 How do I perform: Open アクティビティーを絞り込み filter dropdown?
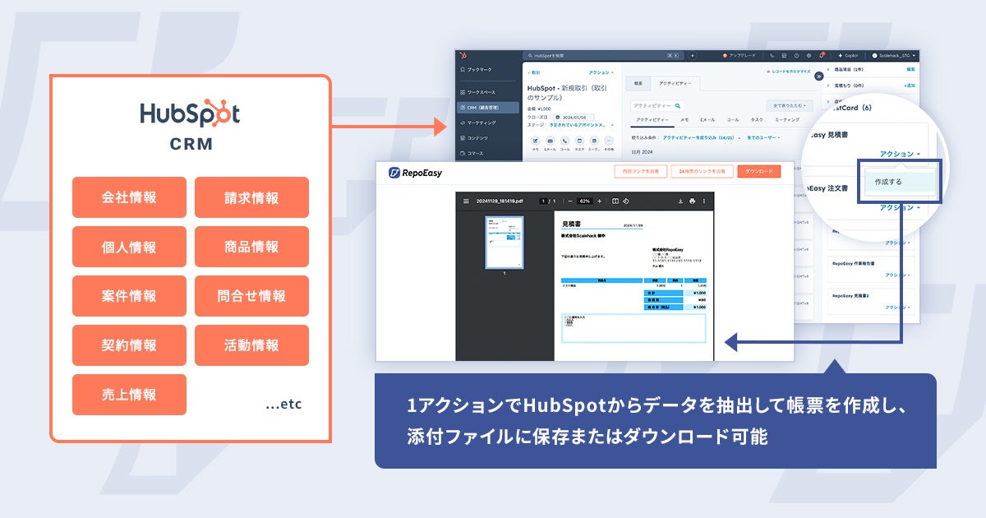click(x=703, y=137)
